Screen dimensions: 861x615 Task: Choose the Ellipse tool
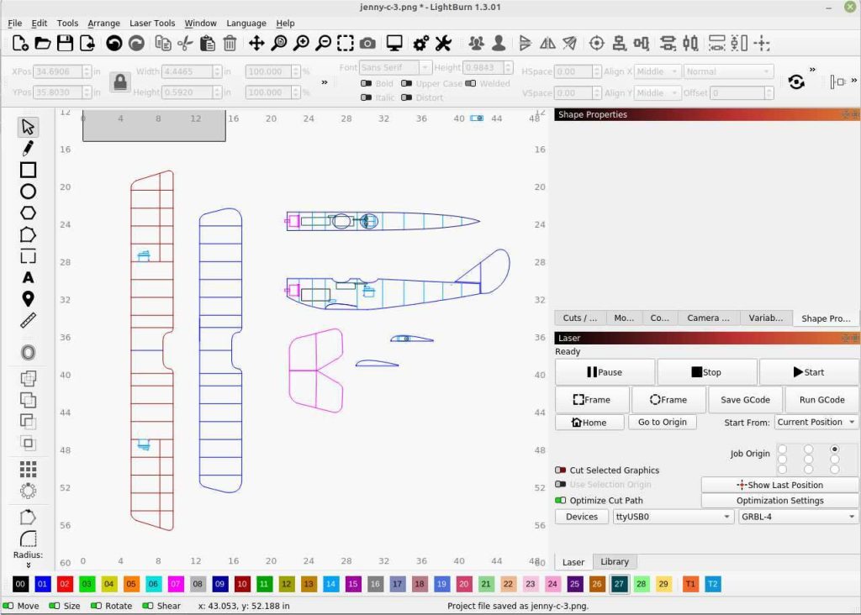pos(28,192)
